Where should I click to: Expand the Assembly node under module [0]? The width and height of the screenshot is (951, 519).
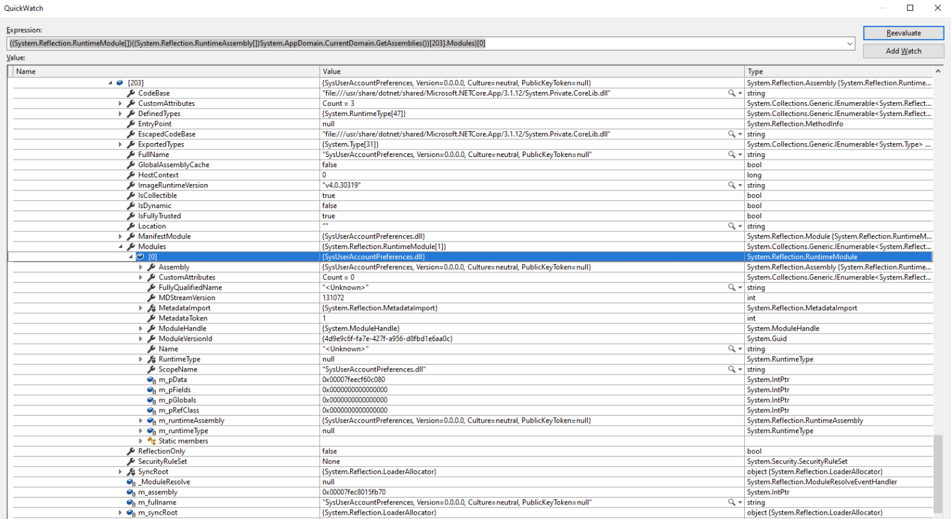(x=141, y=267)
